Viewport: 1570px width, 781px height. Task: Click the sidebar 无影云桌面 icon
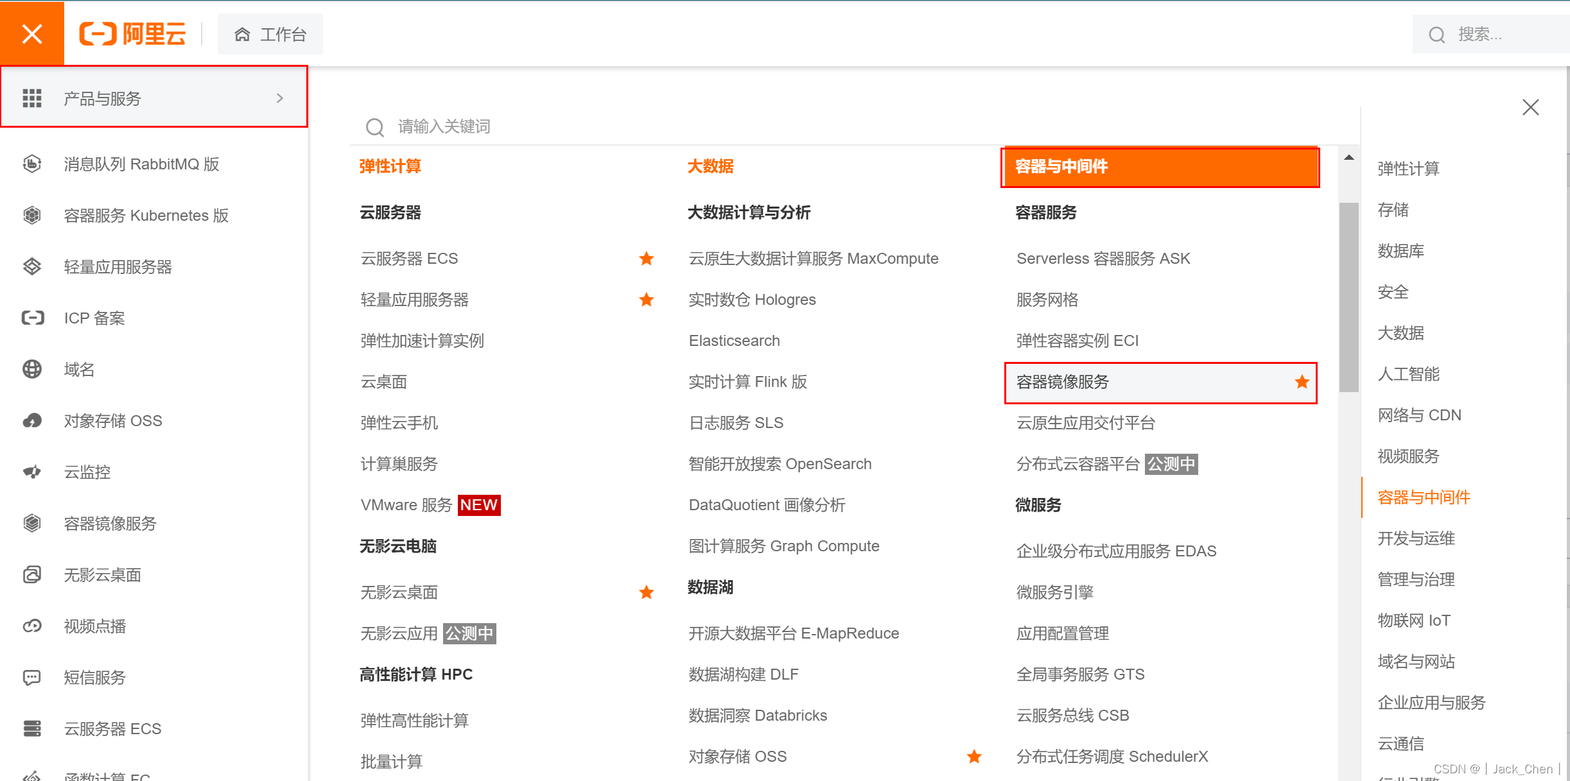(32, 574)
